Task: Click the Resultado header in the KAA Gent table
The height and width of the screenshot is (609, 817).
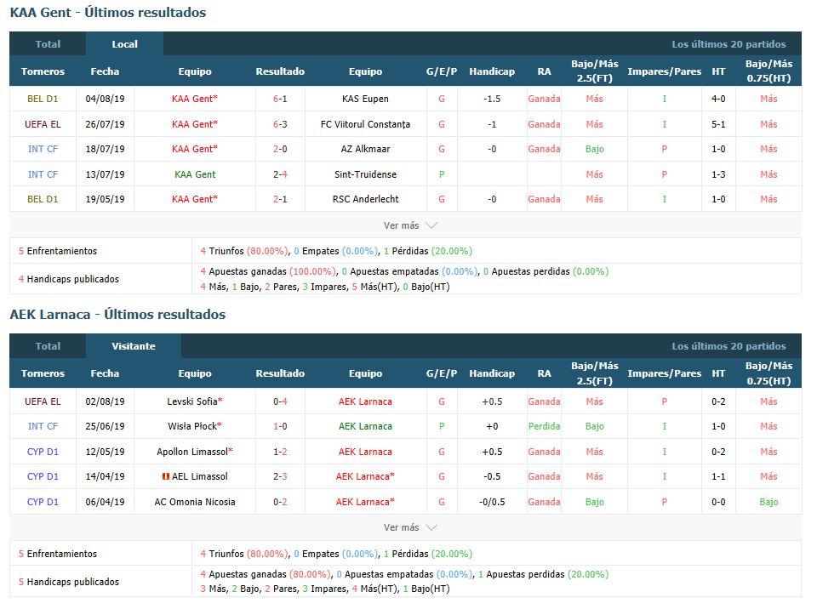Action: point(280,71)
